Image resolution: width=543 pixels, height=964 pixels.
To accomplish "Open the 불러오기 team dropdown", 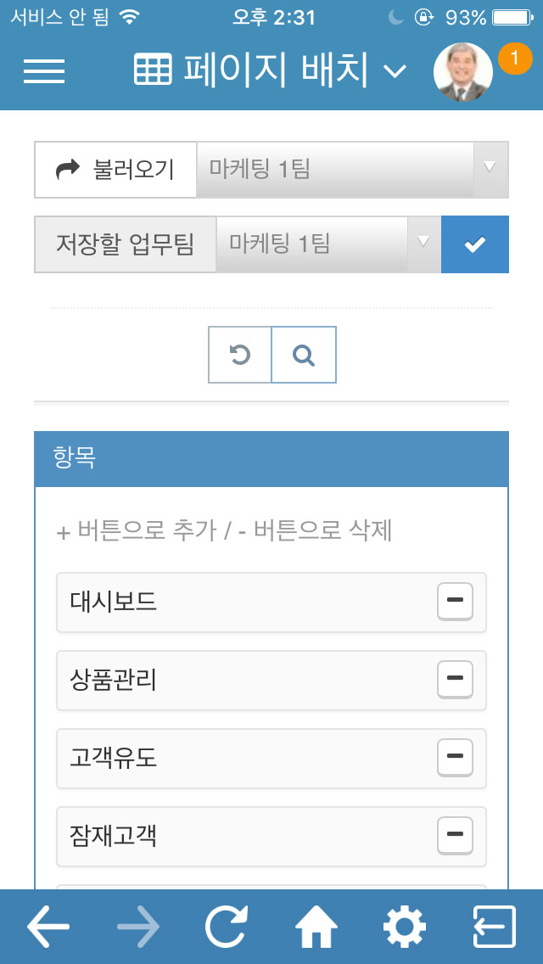I will pyautogui.click(x=352, y=170).
